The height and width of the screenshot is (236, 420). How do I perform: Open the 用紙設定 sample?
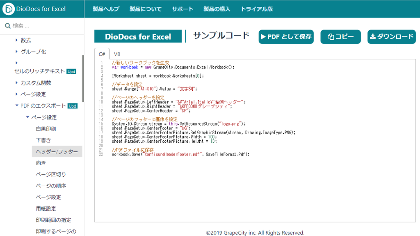[46, 209]
